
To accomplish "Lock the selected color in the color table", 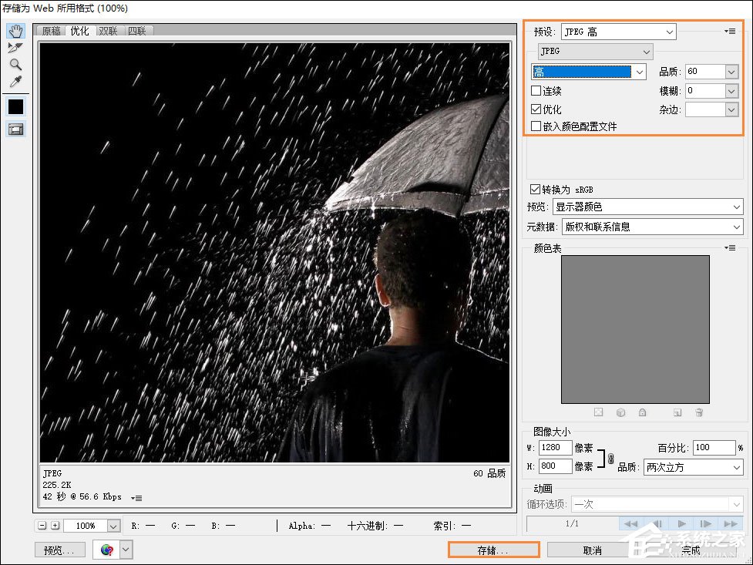I will pos(643,412).
